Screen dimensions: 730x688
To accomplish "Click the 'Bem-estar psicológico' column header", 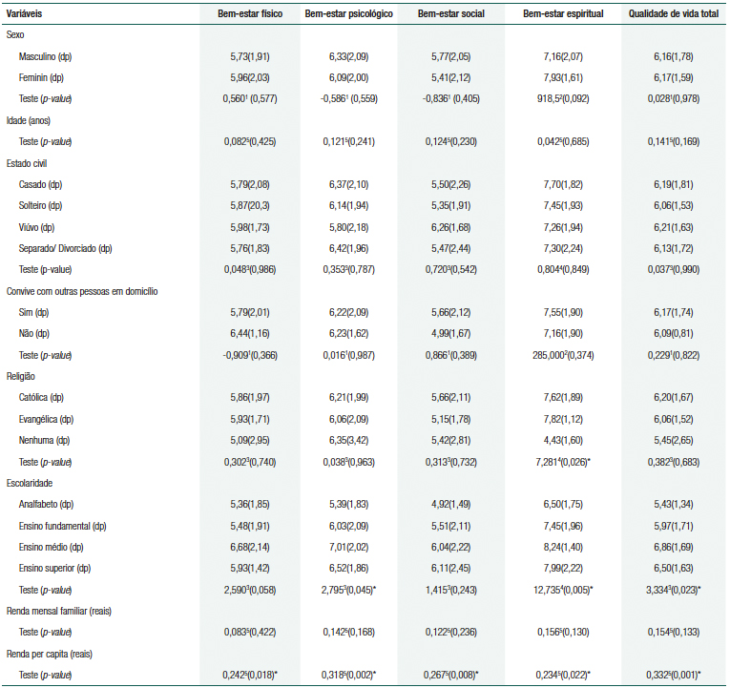I will coord(348,16).
